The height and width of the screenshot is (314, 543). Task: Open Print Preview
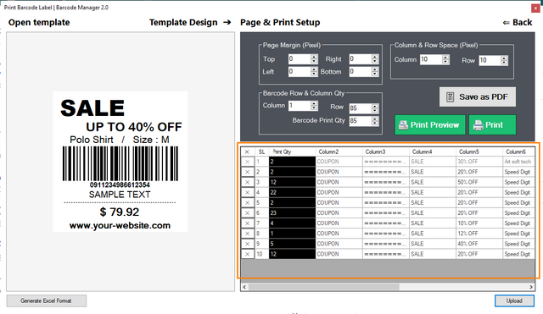(430, 124)
